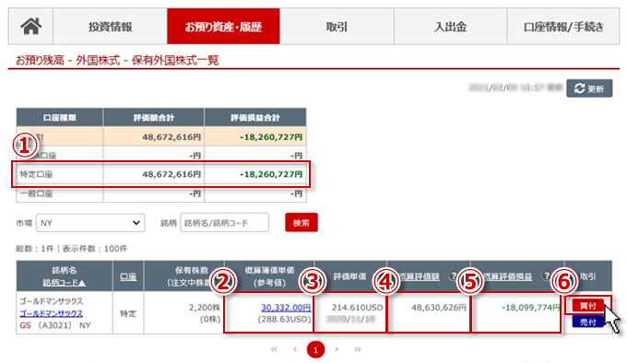
Task: Open the 口座情報/手続き tab
Action: [563, 27]
